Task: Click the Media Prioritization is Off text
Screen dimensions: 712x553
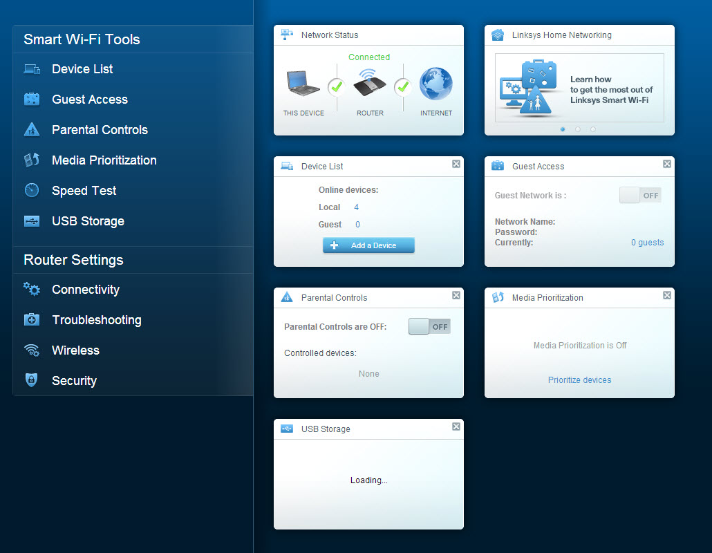Action: (580, 346)
